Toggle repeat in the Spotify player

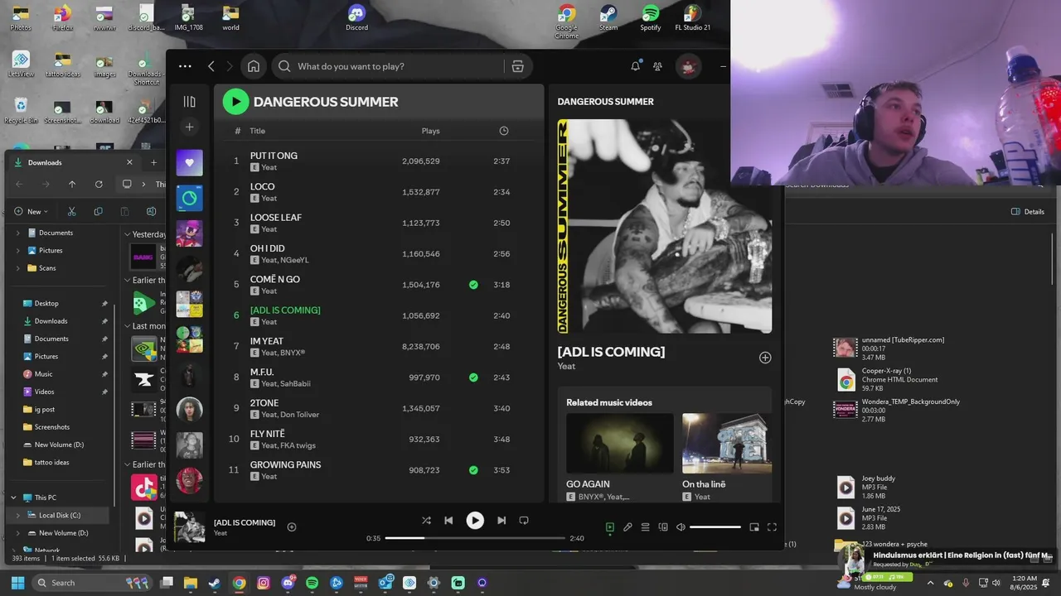524,521
